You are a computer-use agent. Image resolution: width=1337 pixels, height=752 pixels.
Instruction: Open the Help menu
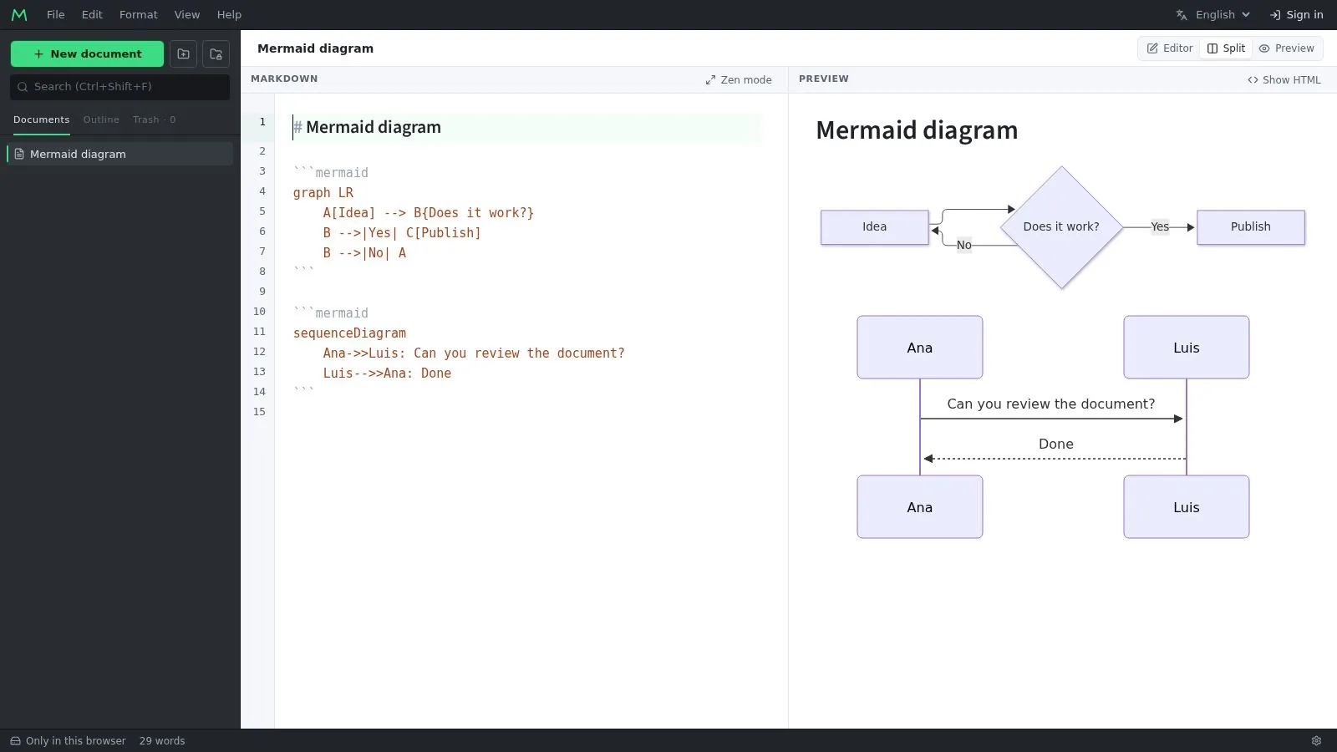pyautogui.click(x=229, y=15)
